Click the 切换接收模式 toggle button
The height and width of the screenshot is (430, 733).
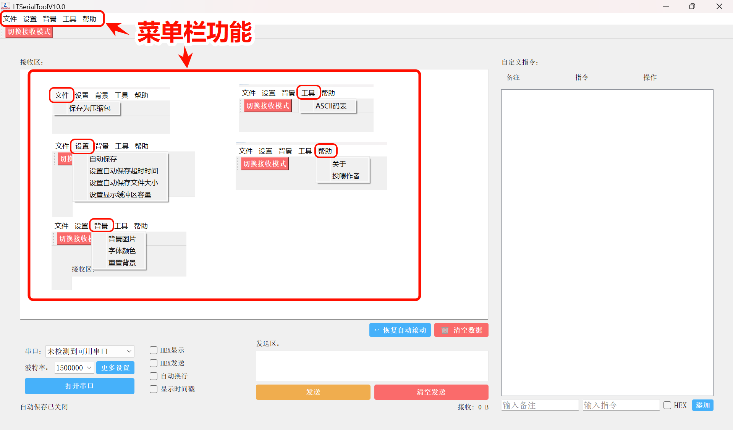pyautogui.click(x=28, y=32)
